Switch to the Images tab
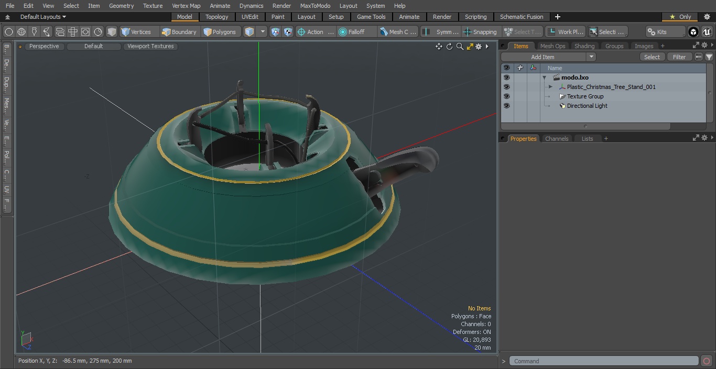This screenshot has height=369, width=716. coord(644,46)
